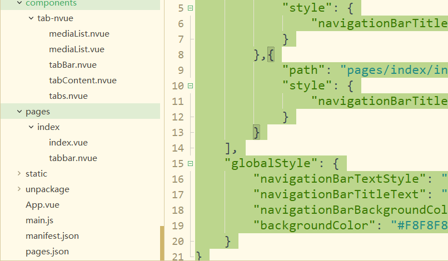The image size is (448, 261).
Task: Click the "path" key on line 9
Action: [303, 70]
